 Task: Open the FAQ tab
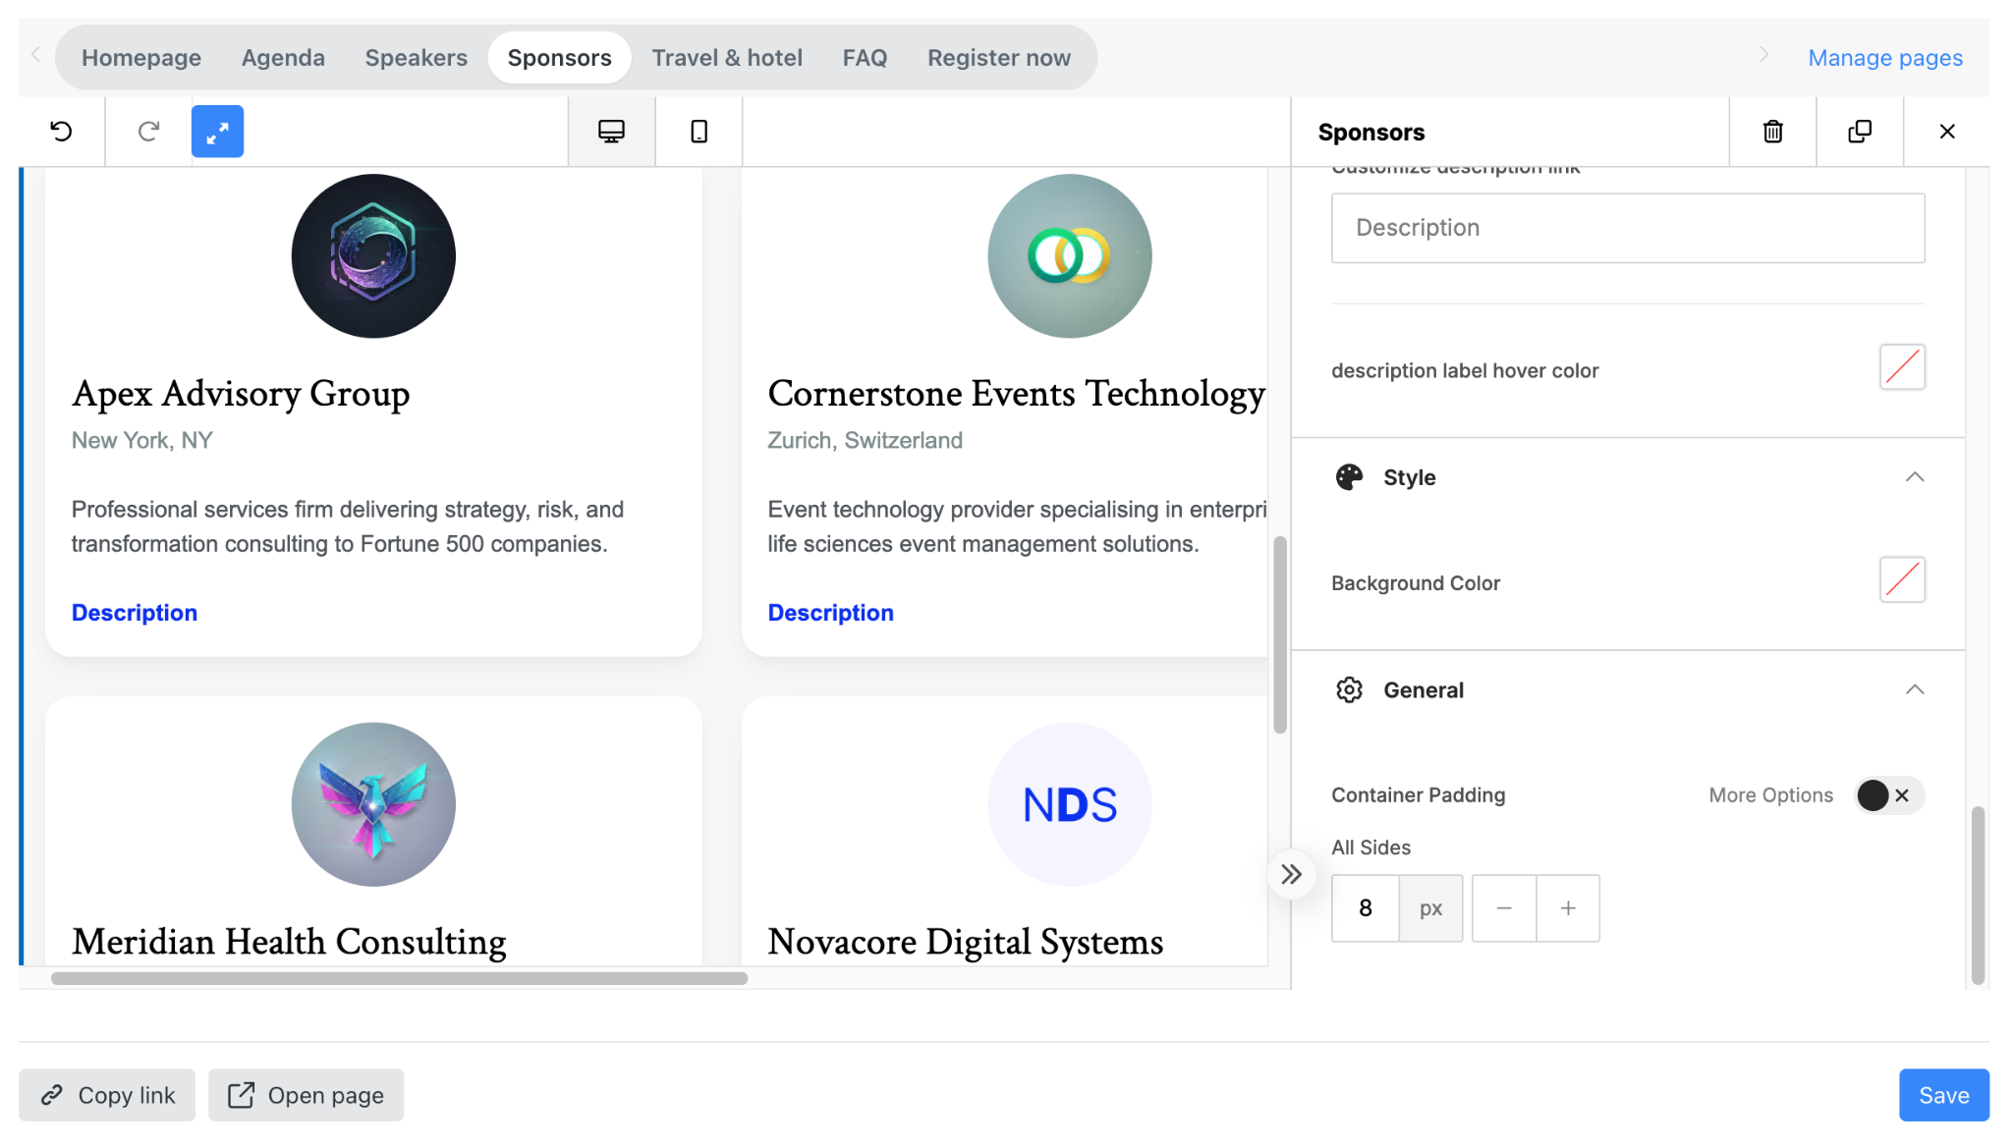(x=865, y=58)
